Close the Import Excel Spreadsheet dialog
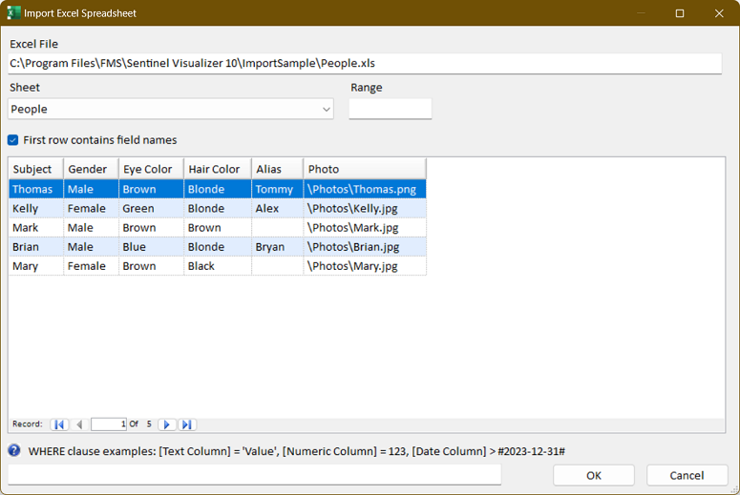The width and height of the screenshot is (740, 495). [719, 13]
